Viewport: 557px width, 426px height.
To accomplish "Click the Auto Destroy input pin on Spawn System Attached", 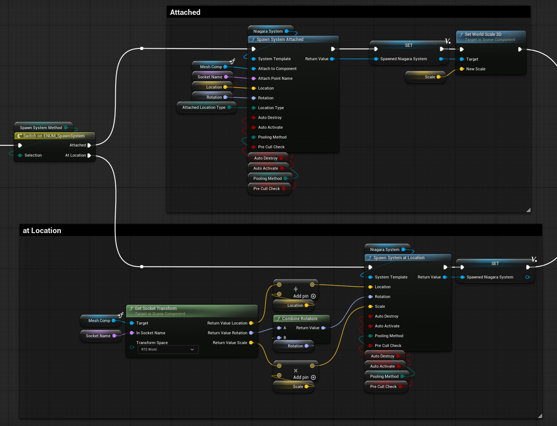I will point(254,118).
